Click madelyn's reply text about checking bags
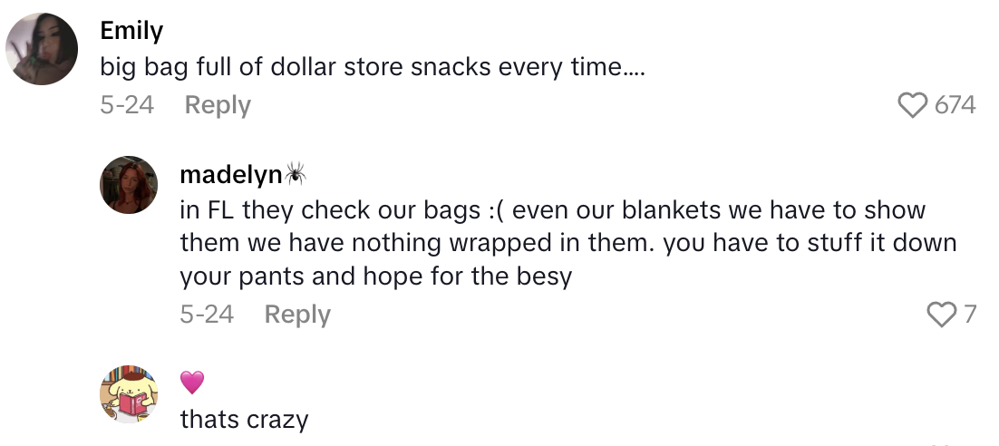Screen dimensions: 999x446 [567, 243]
